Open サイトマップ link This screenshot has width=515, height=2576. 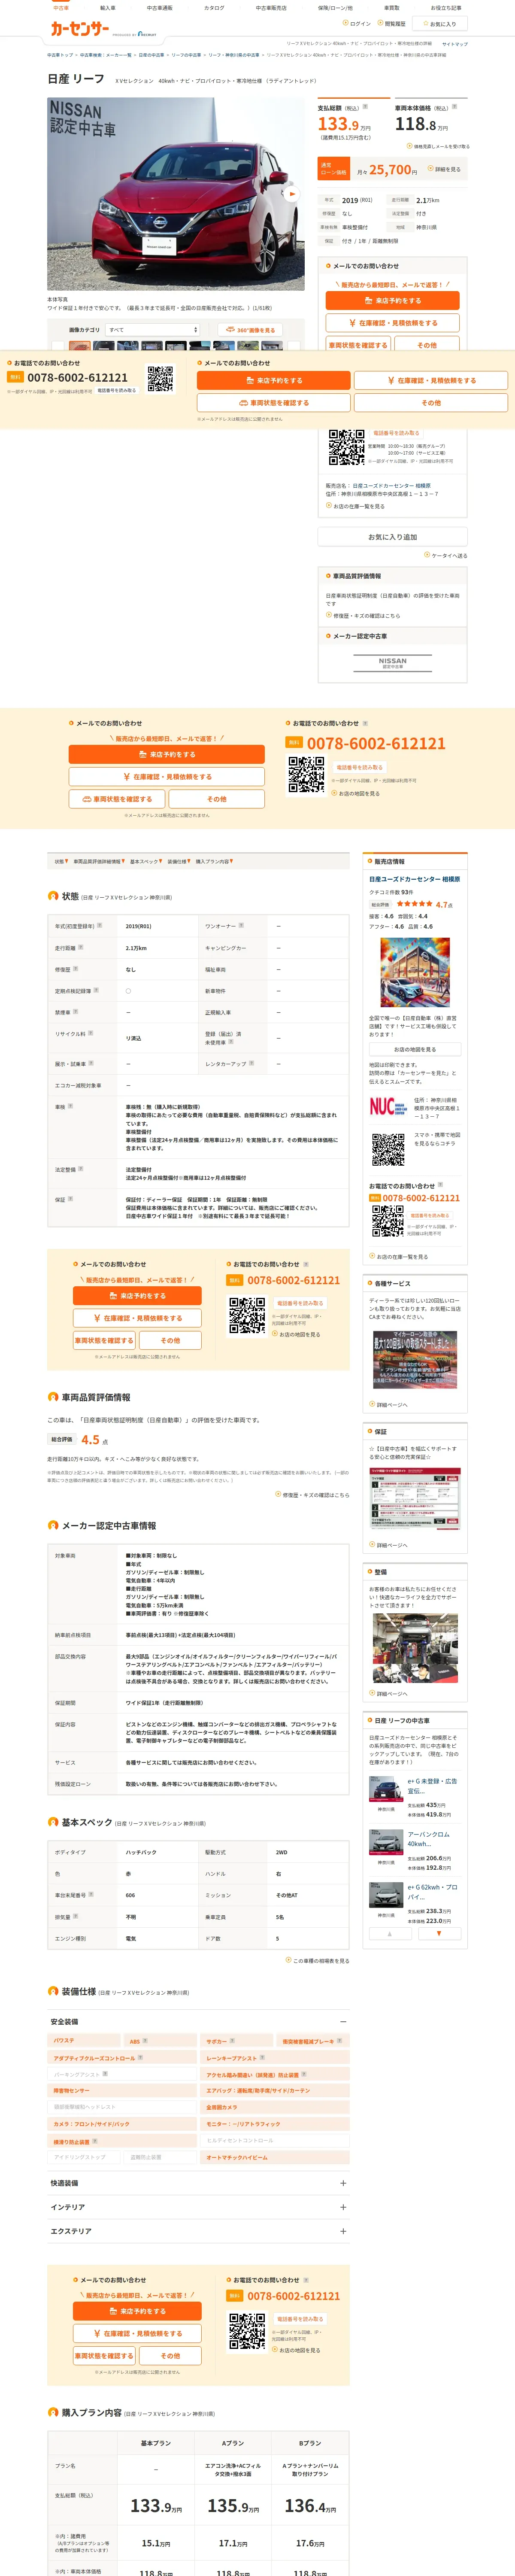tap(454, 44)
